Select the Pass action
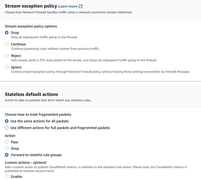The image size is (201, 180). 7,142
